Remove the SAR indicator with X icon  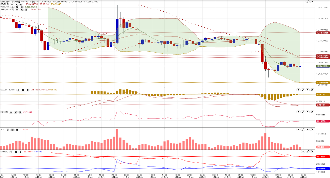pos(21,10)
